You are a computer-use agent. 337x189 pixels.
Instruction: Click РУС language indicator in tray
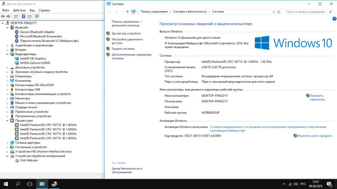pyautogui.click(x=303, y=184)
